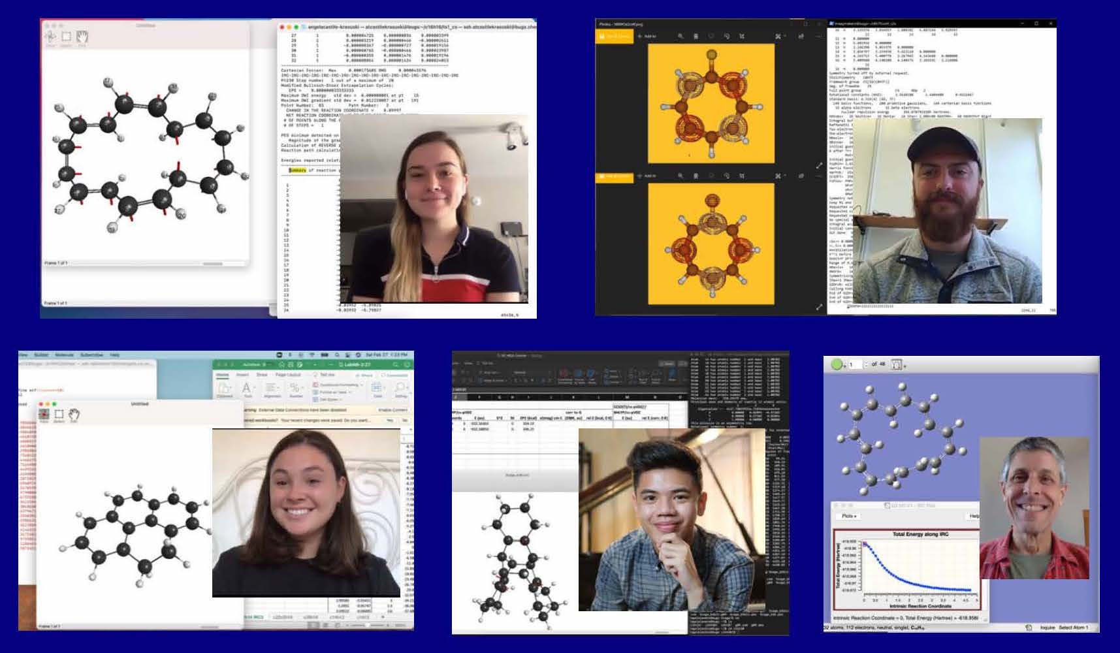The image size is (1120, 653).
Task: Select the Navigate tool in bottom-left molecule viewer
Action: (x=44, y=415)
